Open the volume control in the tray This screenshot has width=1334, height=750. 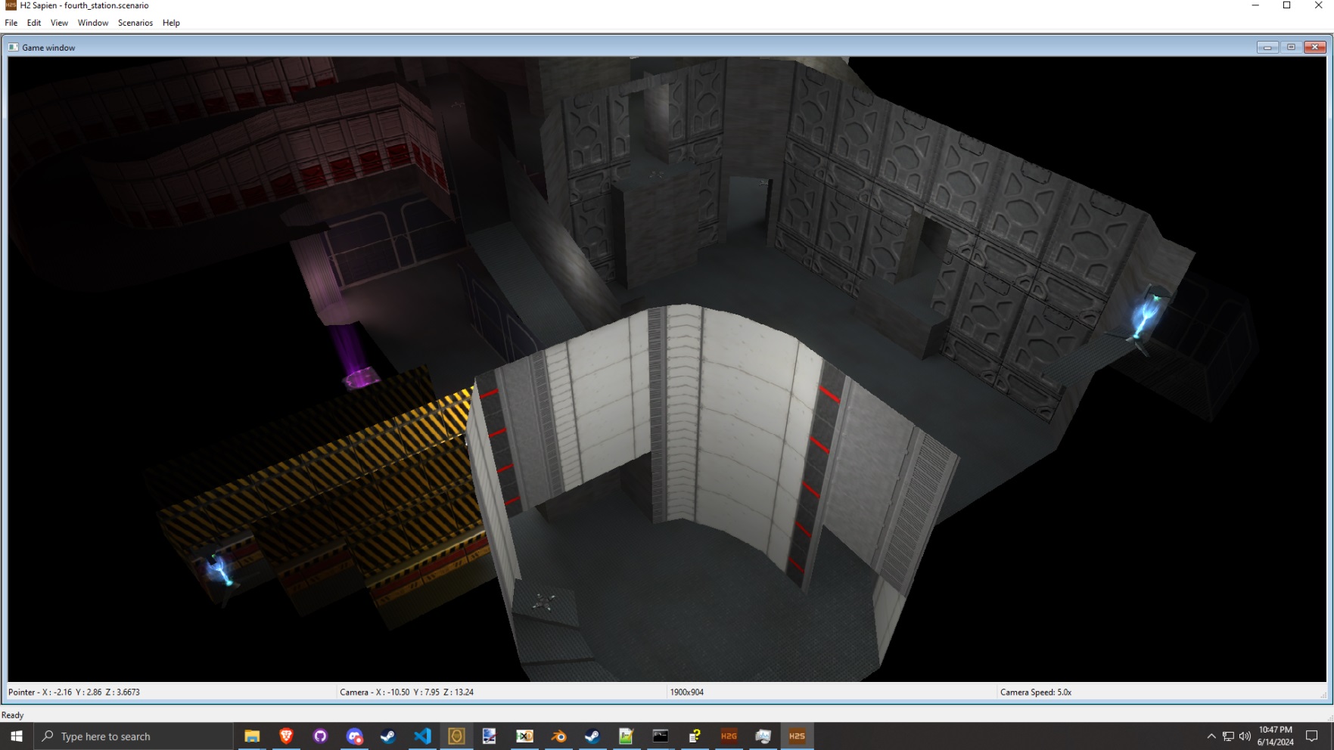click(x=1245, y=736)
